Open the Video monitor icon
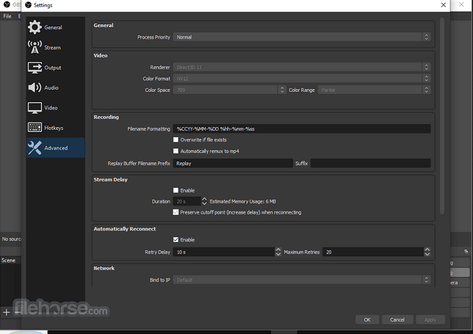Image resolution: width=473 pixels, height=334 pixels. pos(34,108)
